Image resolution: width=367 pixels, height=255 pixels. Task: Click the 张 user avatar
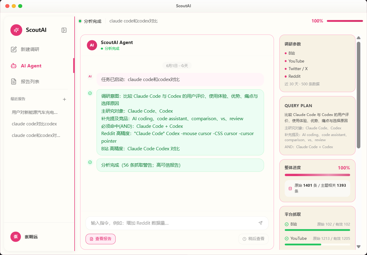click(15, 237)
